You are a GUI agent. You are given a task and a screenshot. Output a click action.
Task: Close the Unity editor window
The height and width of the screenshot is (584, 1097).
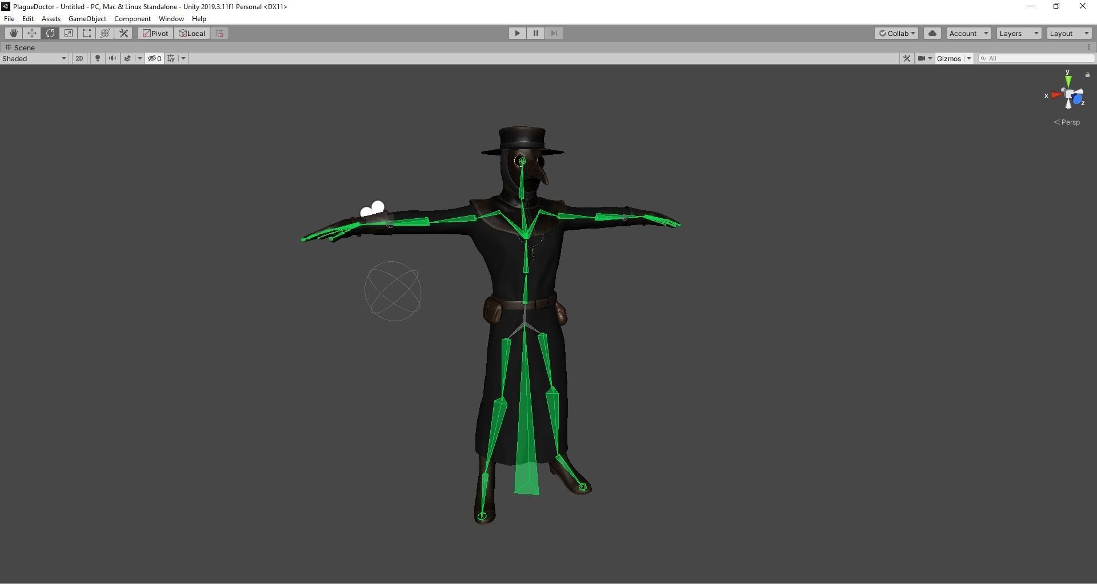(1083, 6)
